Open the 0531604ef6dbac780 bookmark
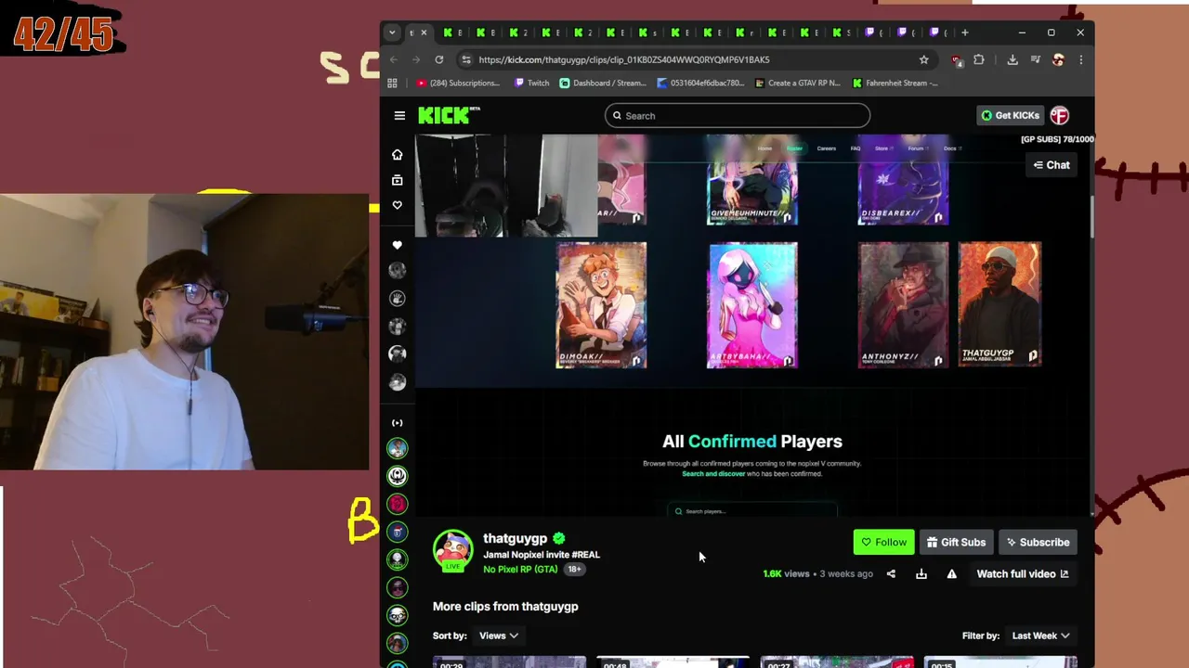The height and width of the screenshot is (668, 1189). point(700,83)
